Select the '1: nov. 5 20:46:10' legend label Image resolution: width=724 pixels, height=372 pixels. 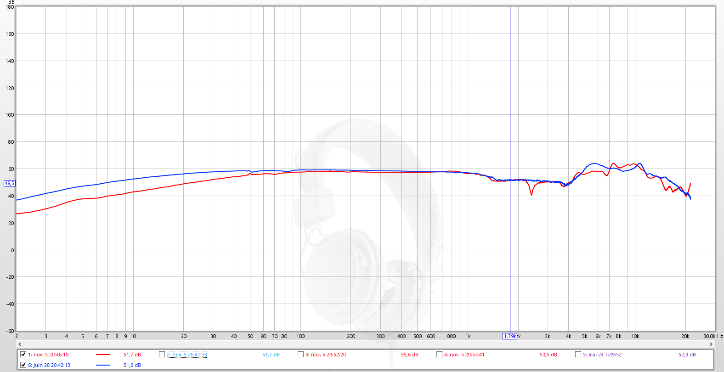48,355
